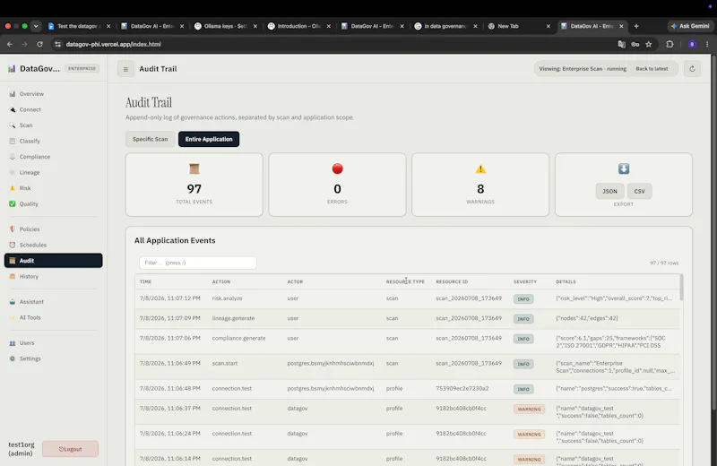
Task: Reload the page using browser reload button
Action: [x=39, y=44]
